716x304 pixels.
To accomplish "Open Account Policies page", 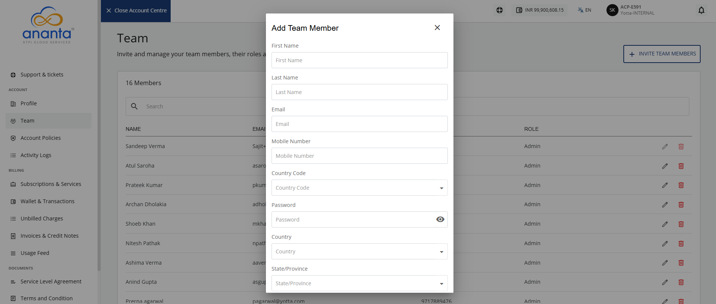I will (x=48, y=138).
